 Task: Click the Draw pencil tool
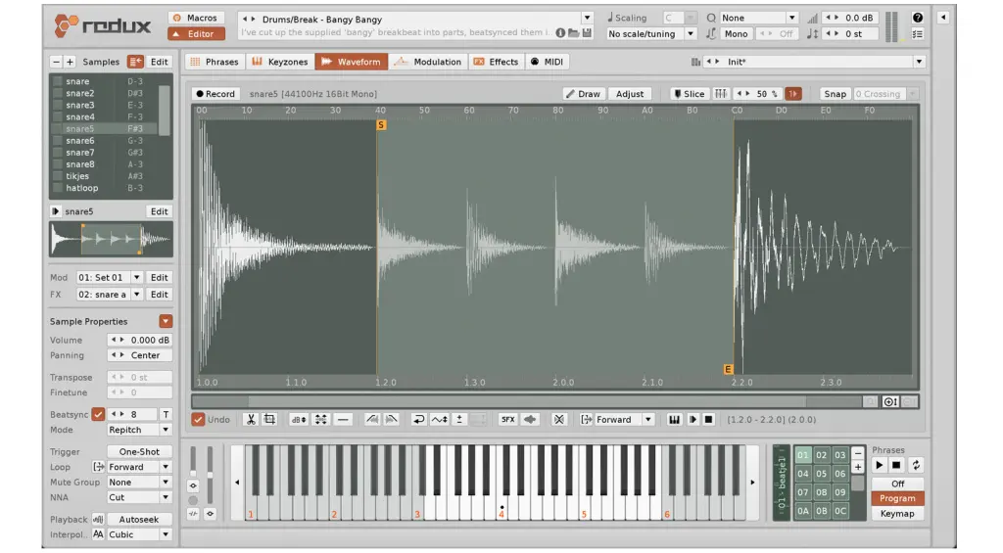point(583,94)
